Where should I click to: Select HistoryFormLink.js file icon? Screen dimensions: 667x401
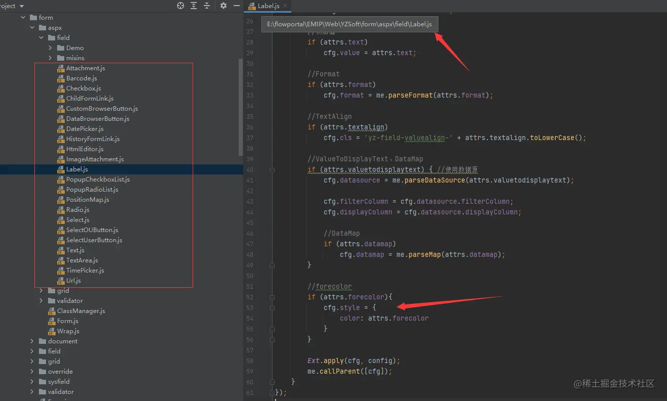(x=61, y=139)
